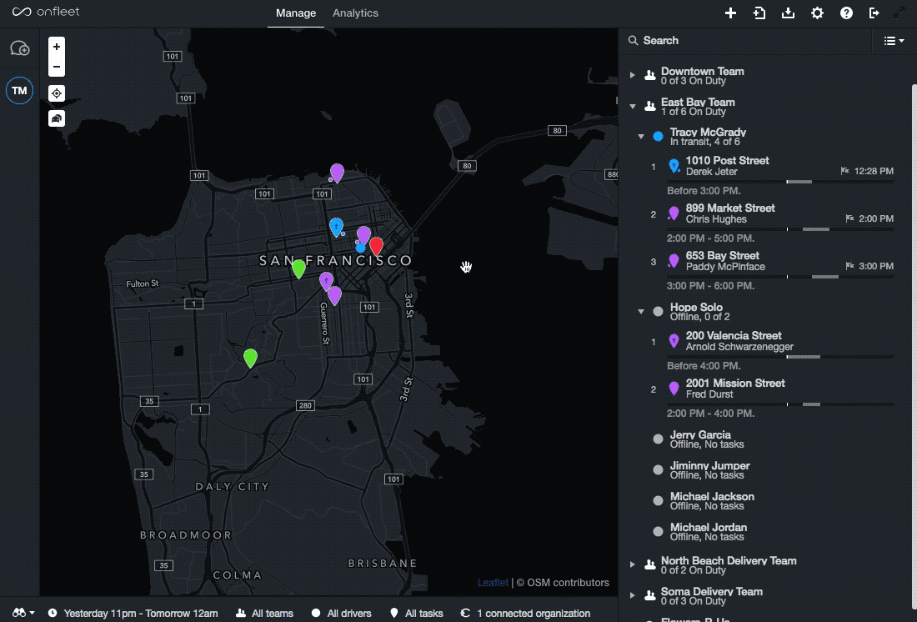Select the northernmost purple map pin

[337, 173]
